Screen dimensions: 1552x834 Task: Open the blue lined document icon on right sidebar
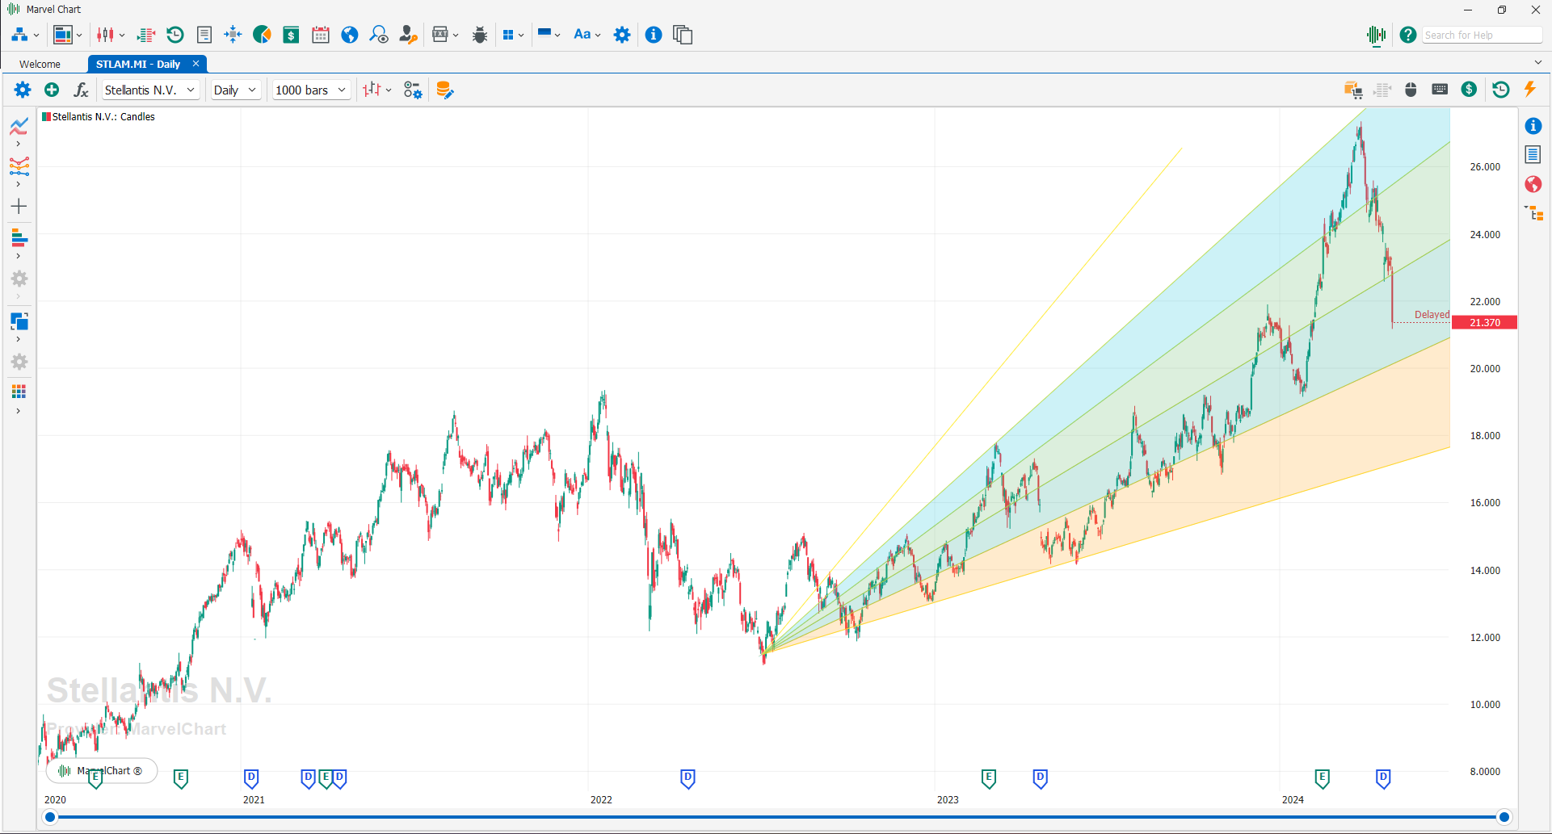point(1533,154)
